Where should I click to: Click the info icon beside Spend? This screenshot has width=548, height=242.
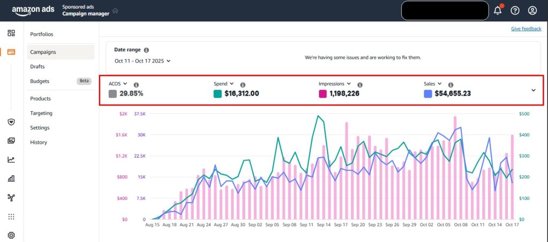click(x=242, y=84)
